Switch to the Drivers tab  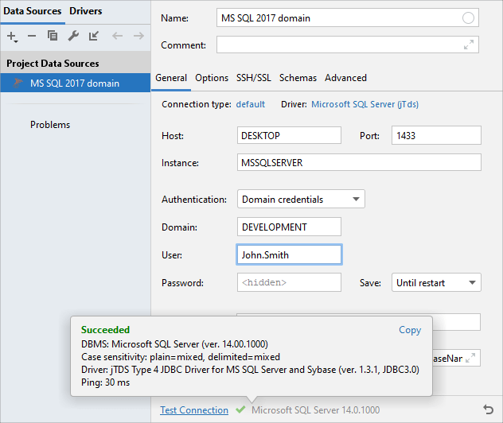pyautogui.click(x=85, y=11)
